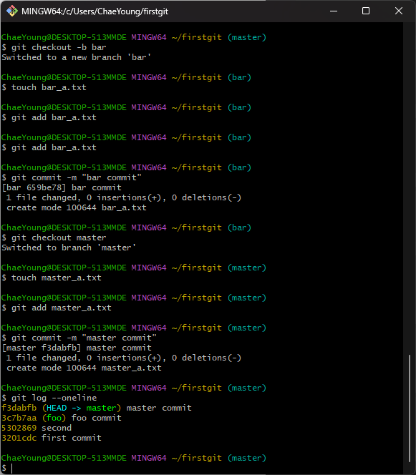Click the command 'git checkout -b bar'
Image resolution: width=416 pixels, height=475 pixels.
(59, 47)
